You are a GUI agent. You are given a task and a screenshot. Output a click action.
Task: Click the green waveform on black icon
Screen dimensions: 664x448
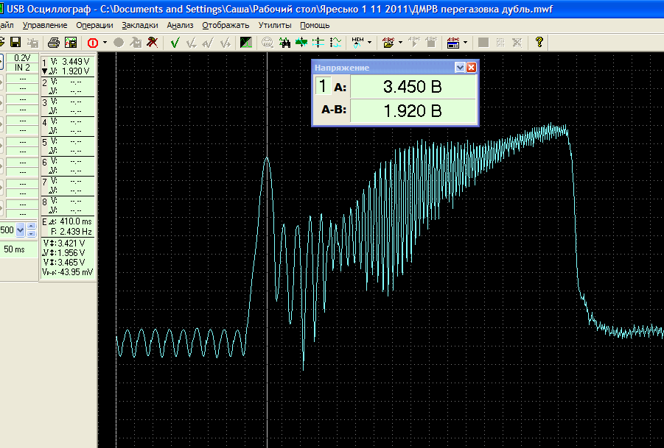[x=246, y=42]
